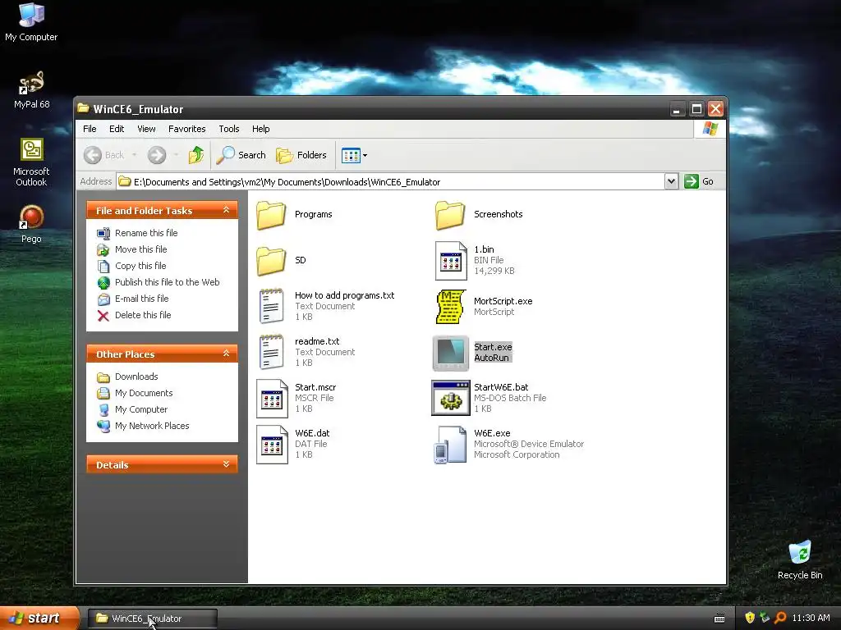
Task: Open the My Computer desktop icon
Action: click(x=31, y=15)
